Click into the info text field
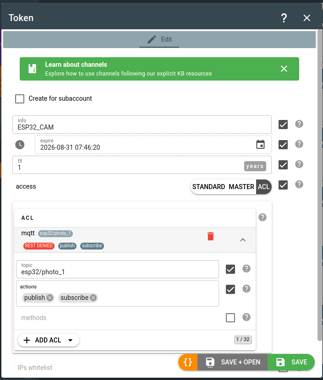 142,127
